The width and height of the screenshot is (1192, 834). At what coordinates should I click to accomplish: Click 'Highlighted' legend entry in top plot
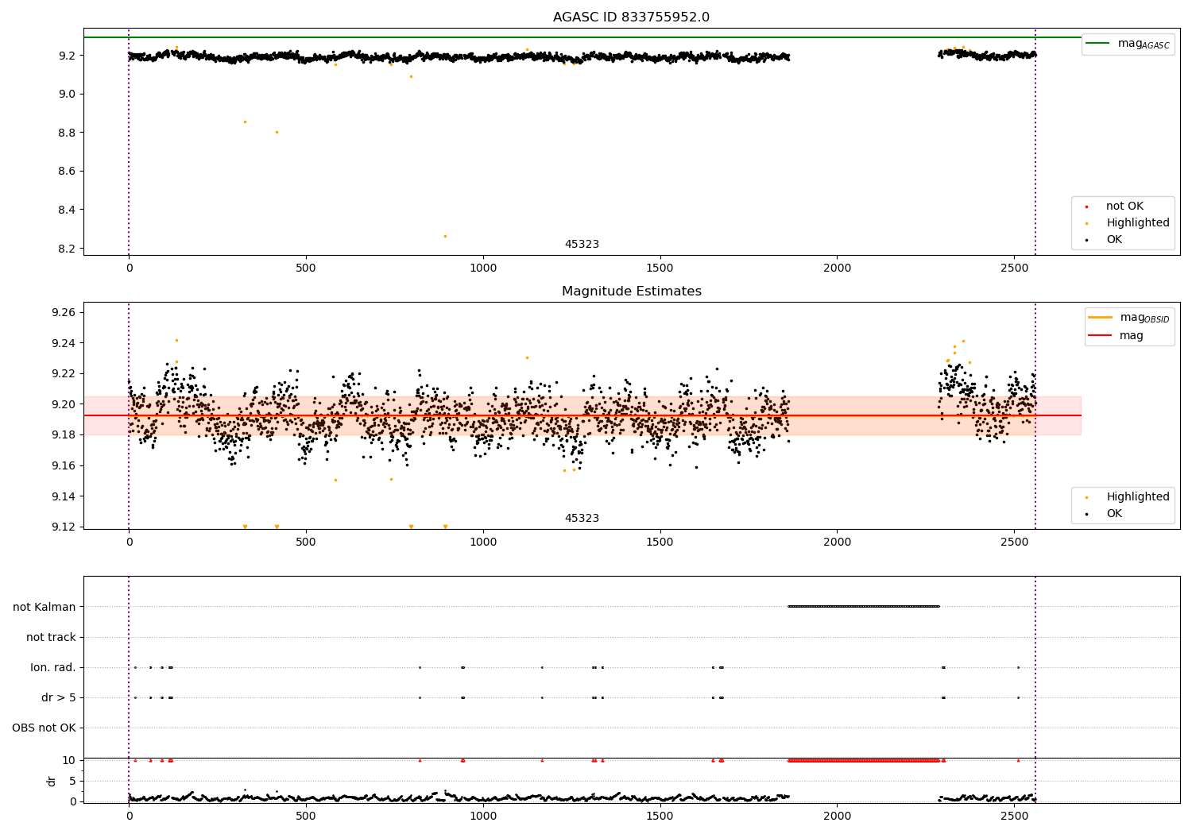[1138, 223]
